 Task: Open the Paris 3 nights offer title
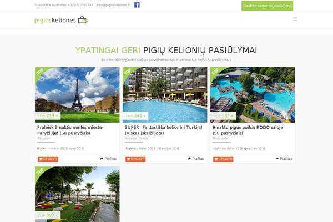70,130
